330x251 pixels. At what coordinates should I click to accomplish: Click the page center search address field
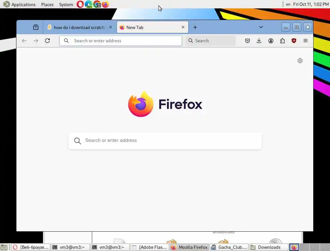click(x=165, y=141)
